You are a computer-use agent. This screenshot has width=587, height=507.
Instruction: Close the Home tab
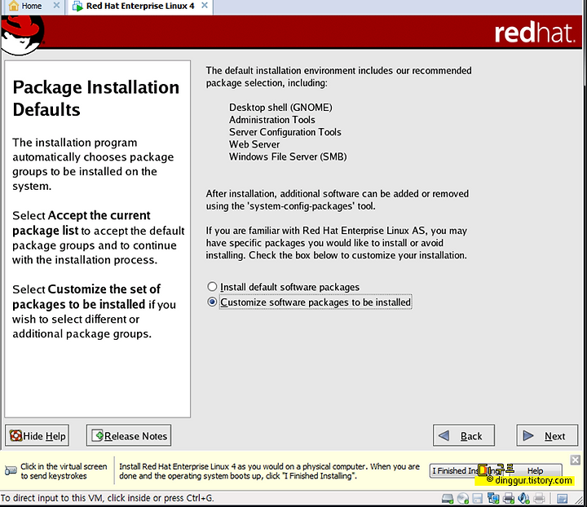pyautogui.click(x=56, y=6)
